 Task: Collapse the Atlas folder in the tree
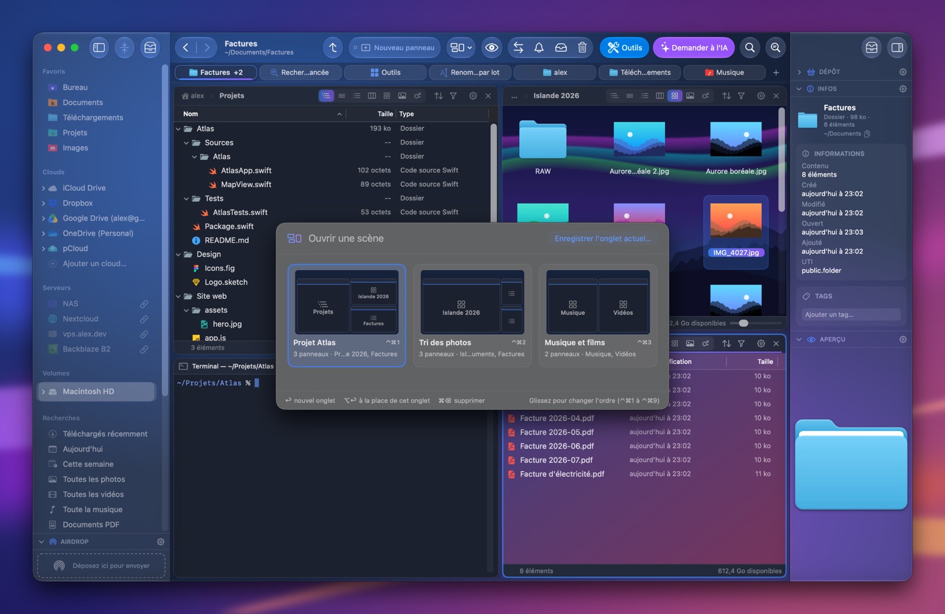(x=178, y=129)
